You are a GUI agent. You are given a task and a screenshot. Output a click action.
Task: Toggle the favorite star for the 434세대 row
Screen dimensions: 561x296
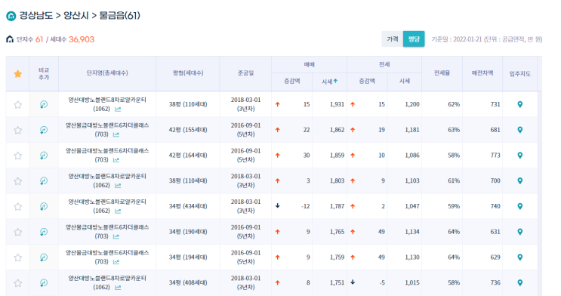[18, 206]
